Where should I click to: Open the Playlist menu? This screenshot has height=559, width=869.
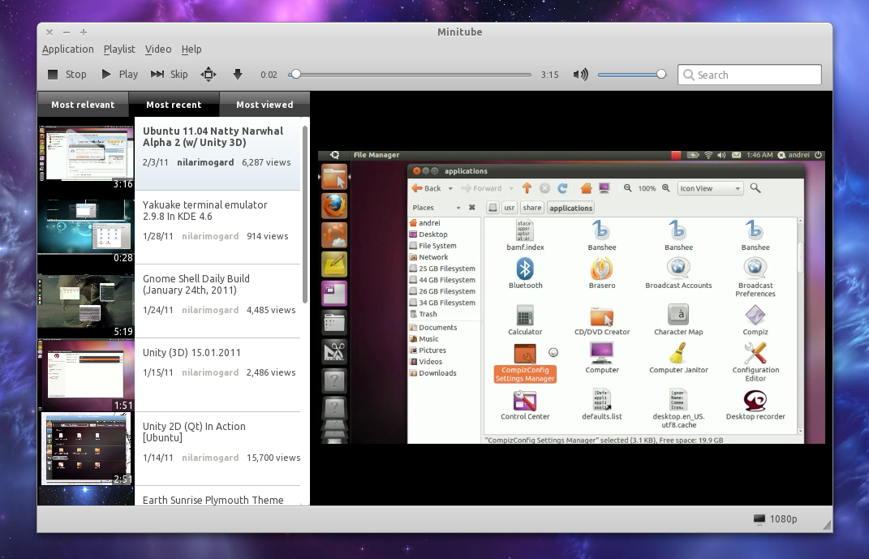pyautogui.click(x=119, y=49)
